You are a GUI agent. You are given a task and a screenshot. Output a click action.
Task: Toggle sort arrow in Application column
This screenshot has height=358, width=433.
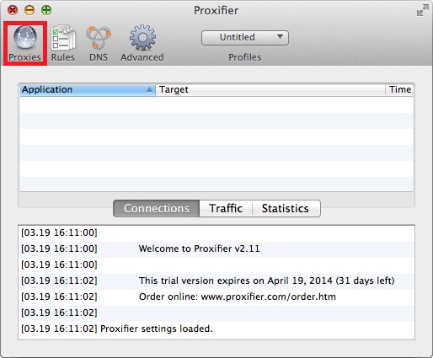[x=149, y=89]
